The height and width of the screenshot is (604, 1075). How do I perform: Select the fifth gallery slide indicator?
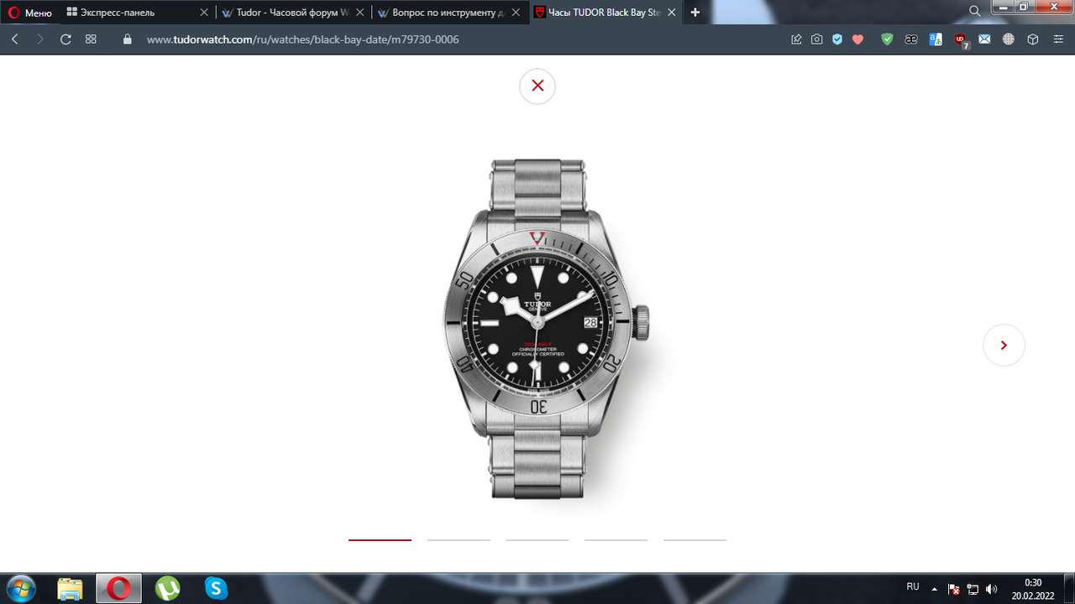[695, 539]
